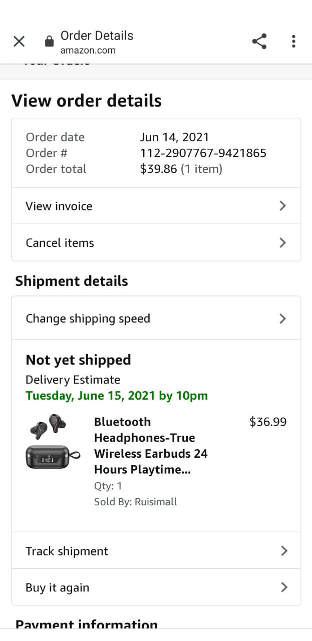
Task: Tap the amazon.com URL text
Action: 88,50
